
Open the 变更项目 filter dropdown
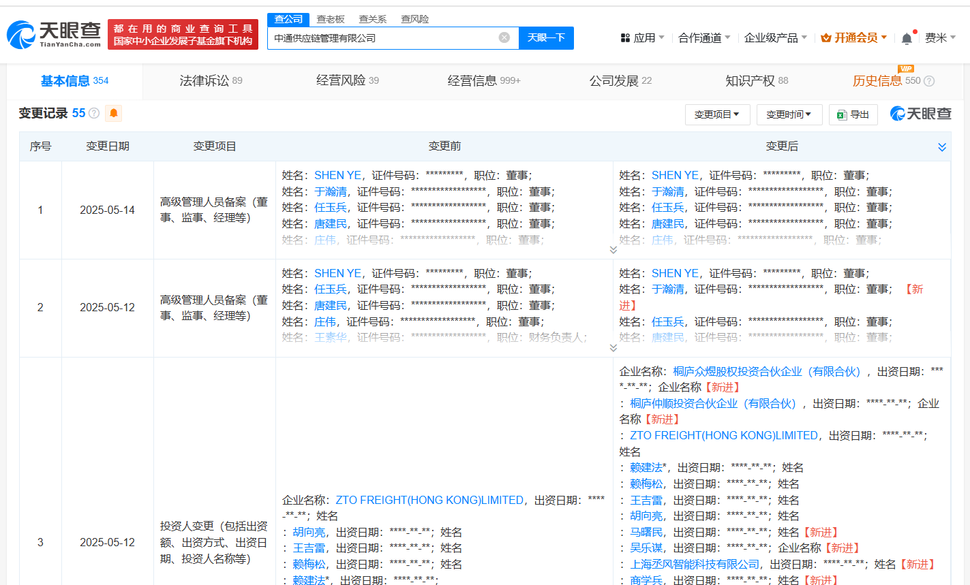tap(717, 114)
